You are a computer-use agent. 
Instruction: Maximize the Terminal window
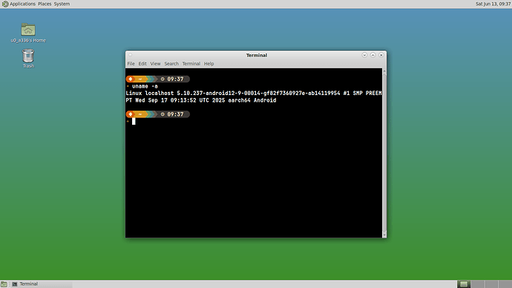373,55
